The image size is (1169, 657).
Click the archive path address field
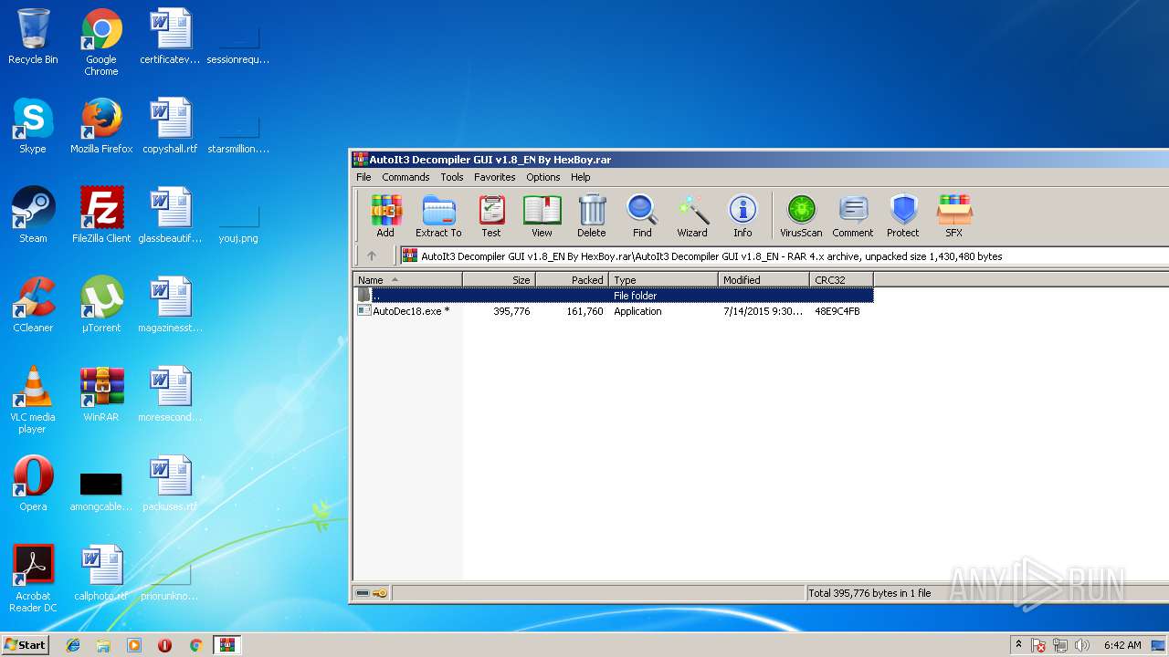(x=784, y=256)
